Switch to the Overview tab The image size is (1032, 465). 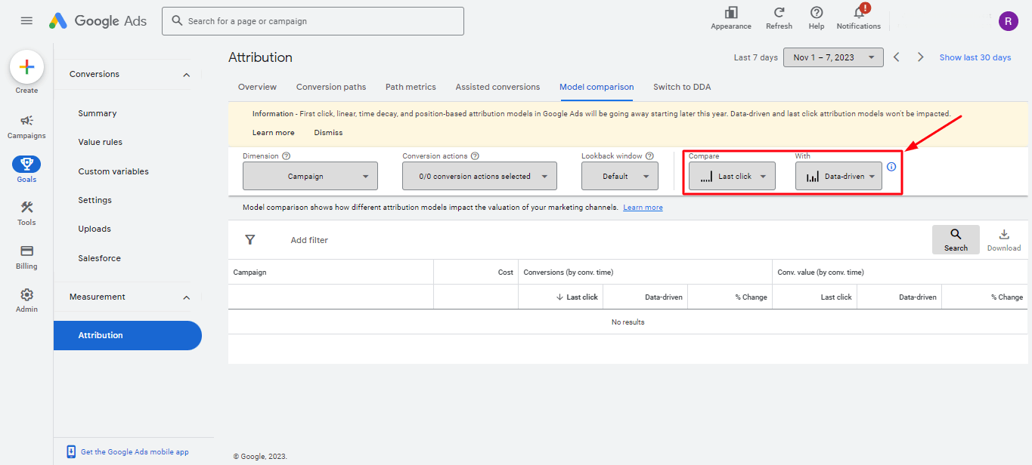pos(257,87)
